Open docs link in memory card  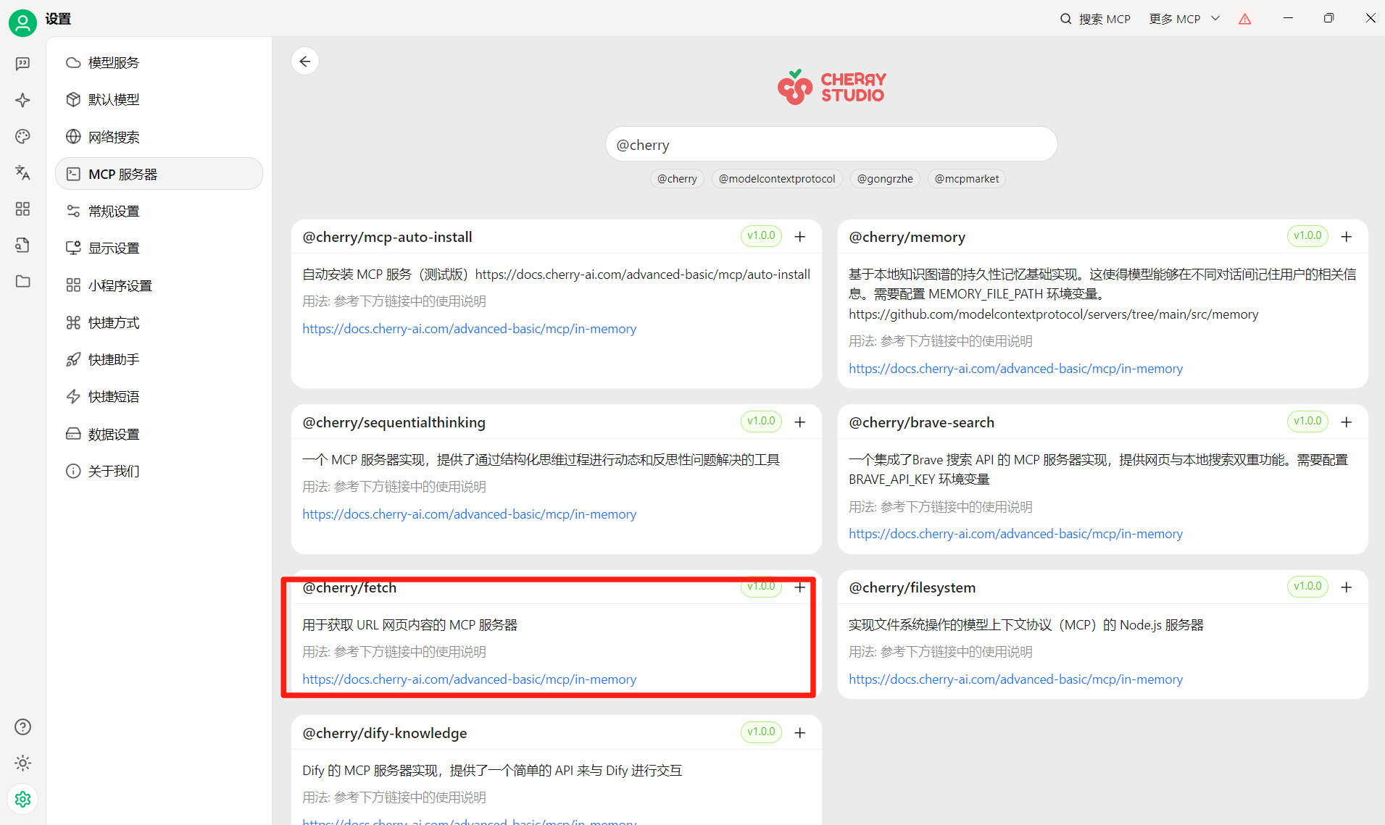coord(1016,369)
